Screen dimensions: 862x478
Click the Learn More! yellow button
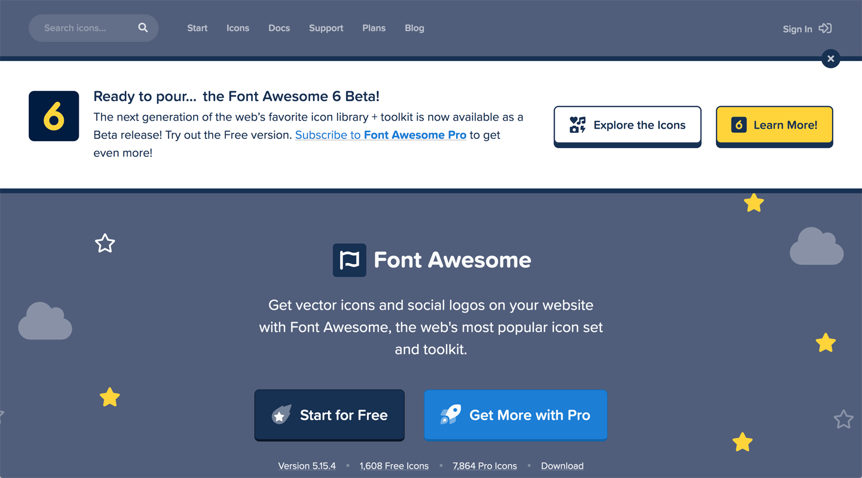(x=775, y=125)
